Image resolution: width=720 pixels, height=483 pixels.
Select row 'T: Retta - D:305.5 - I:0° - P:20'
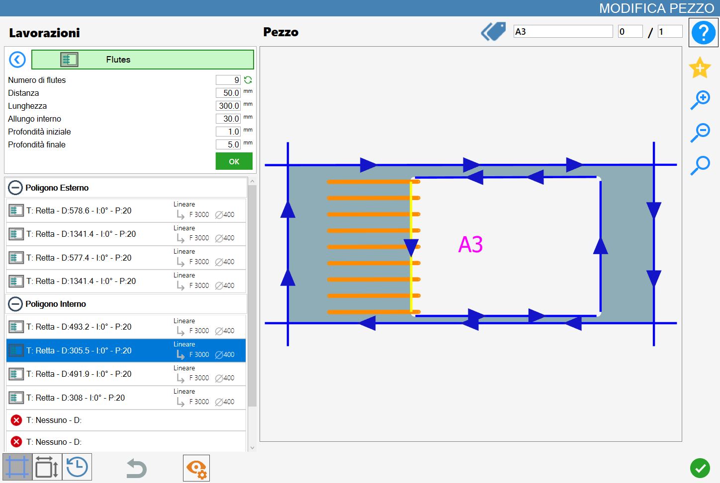(x=126, y=350)
